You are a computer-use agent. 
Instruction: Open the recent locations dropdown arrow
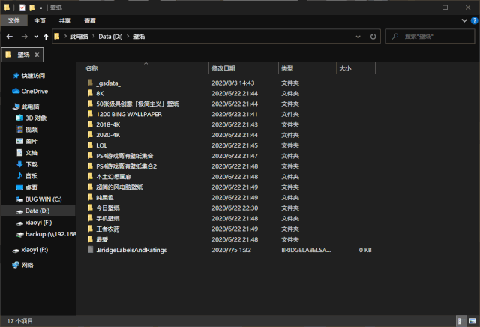point(37,37)
